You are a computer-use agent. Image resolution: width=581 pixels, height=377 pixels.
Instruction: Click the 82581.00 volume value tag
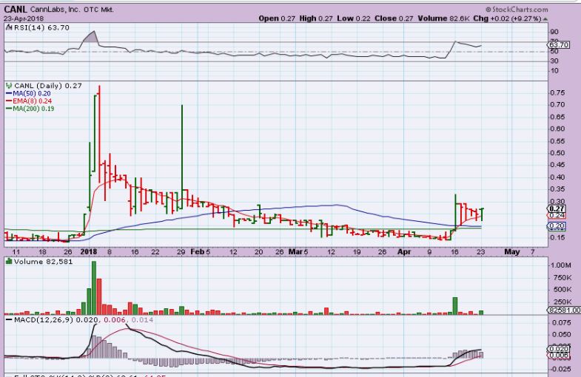coord(564,310)
